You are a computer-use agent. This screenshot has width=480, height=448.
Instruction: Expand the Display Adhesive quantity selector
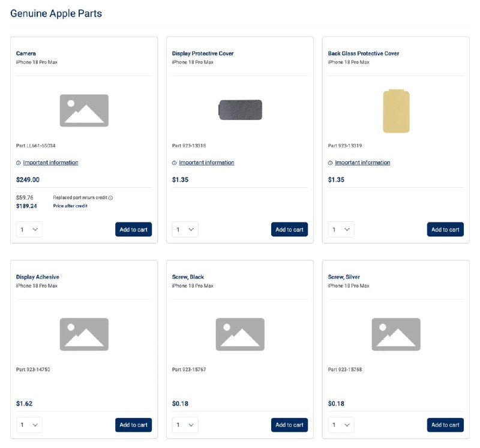[29, 425]
